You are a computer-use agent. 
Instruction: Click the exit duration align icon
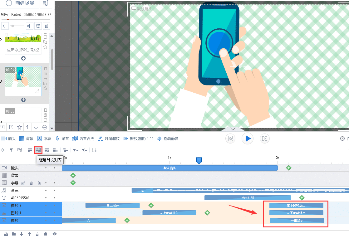[x=38, y=150]
